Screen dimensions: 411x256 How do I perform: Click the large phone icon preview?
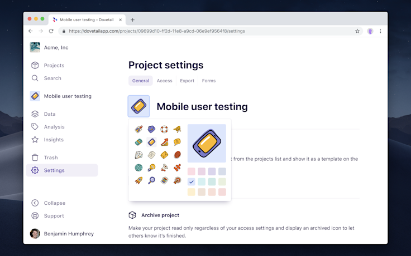[207, 144]
